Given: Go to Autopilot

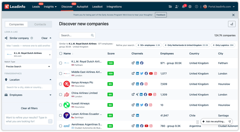Looking at the screenshot, I should click(82, 7).
